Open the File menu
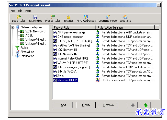Screen dimensions: 167x120 [13, 11]
